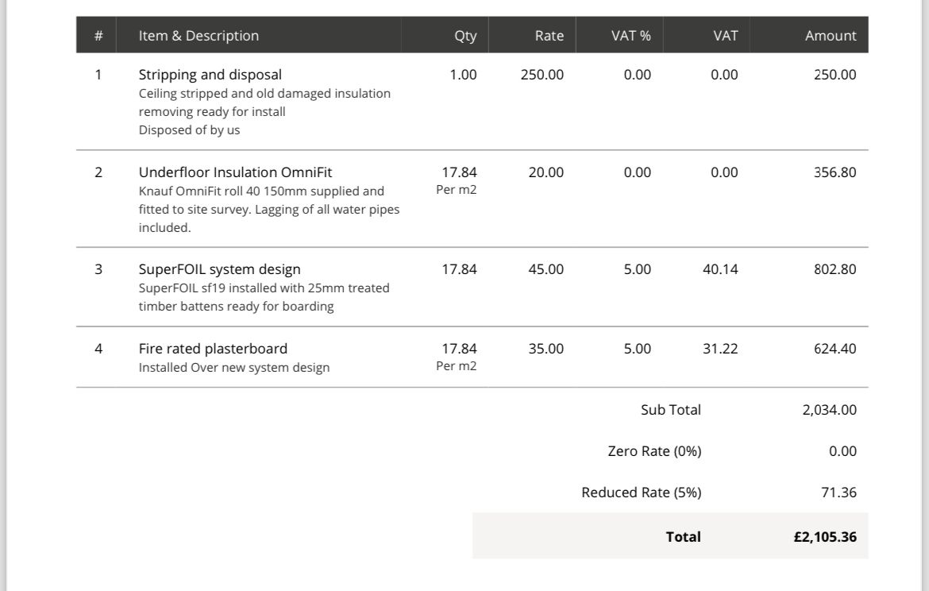Select the 624.40 amount in row 4

click(835, 349)
